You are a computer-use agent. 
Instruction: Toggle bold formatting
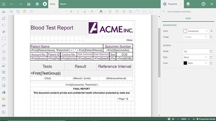click(x=72, y=12)
